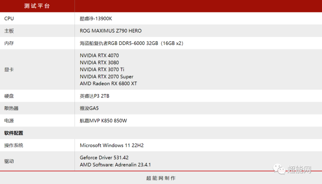Click NVIDIA RTX 3080 entry
This screenshot has width=322, height=184.
pos(99,62)
